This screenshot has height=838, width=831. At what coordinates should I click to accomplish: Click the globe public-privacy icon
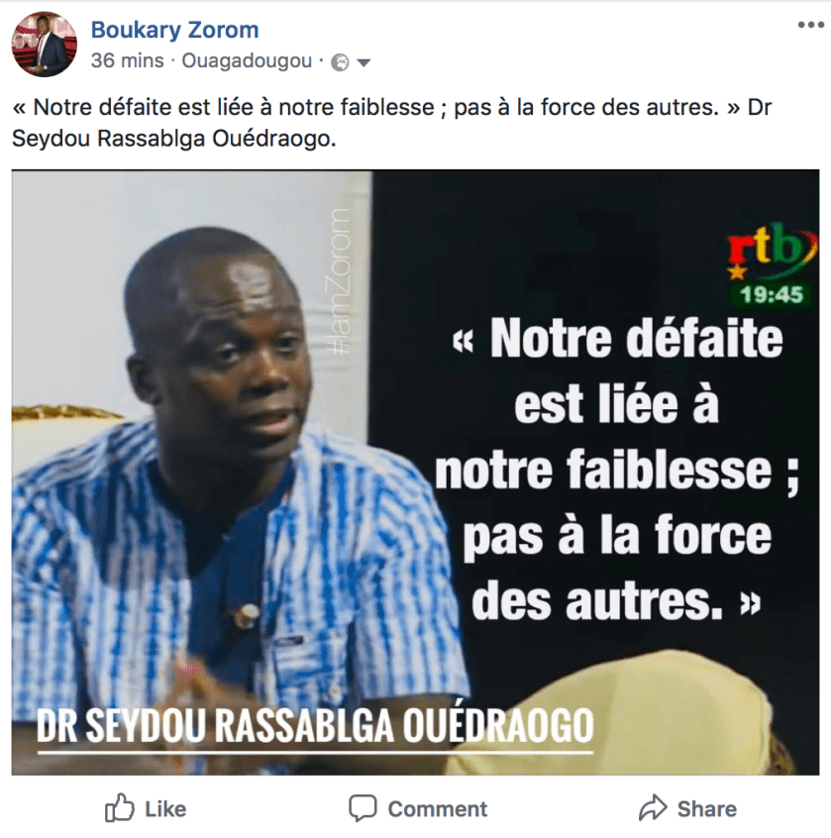point(340,62)
